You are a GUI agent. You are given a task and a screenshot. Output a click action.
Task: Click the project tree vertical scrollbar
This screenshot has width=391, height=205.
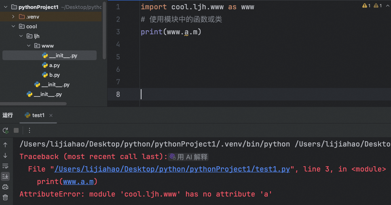[x=104, y=30]
